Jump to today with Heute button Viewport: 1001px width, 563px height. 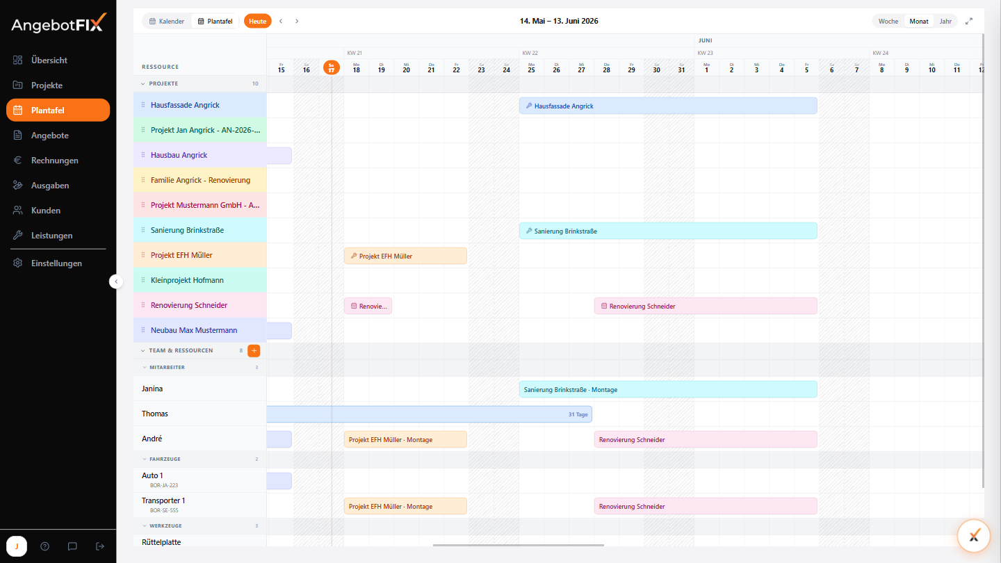[257, 22]
